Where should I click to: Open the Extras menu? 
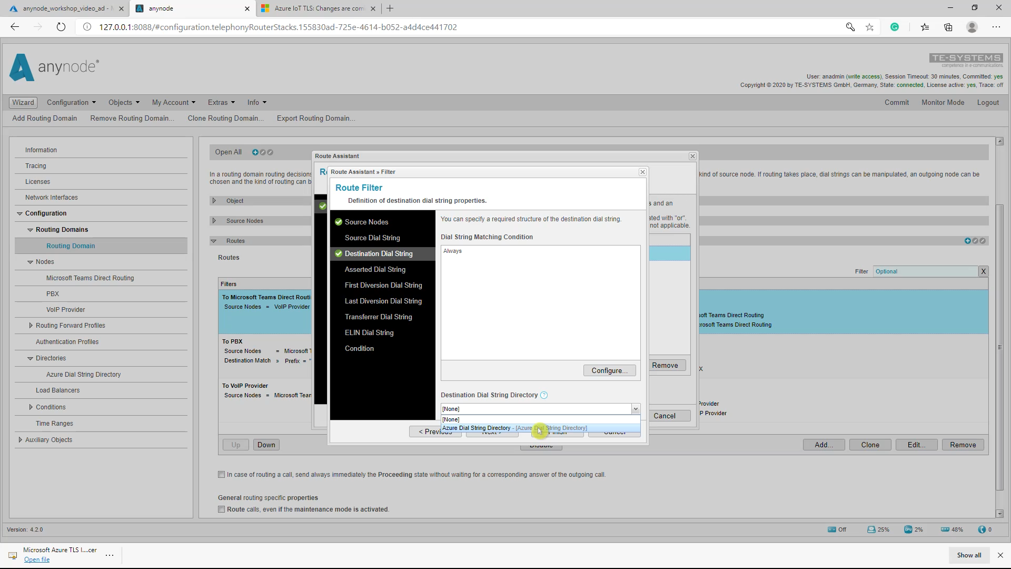click(x=221, y=103)
